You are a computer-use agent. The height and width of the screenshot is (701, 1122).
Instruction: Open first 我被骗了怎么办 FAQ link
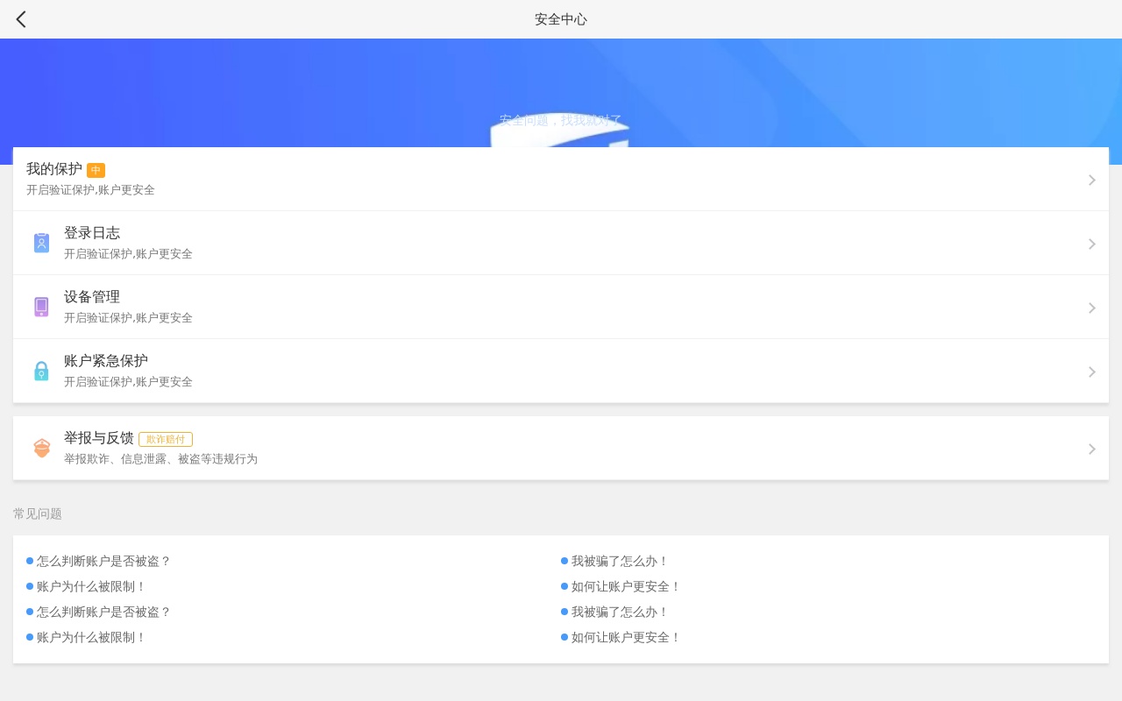pos(620,561)
